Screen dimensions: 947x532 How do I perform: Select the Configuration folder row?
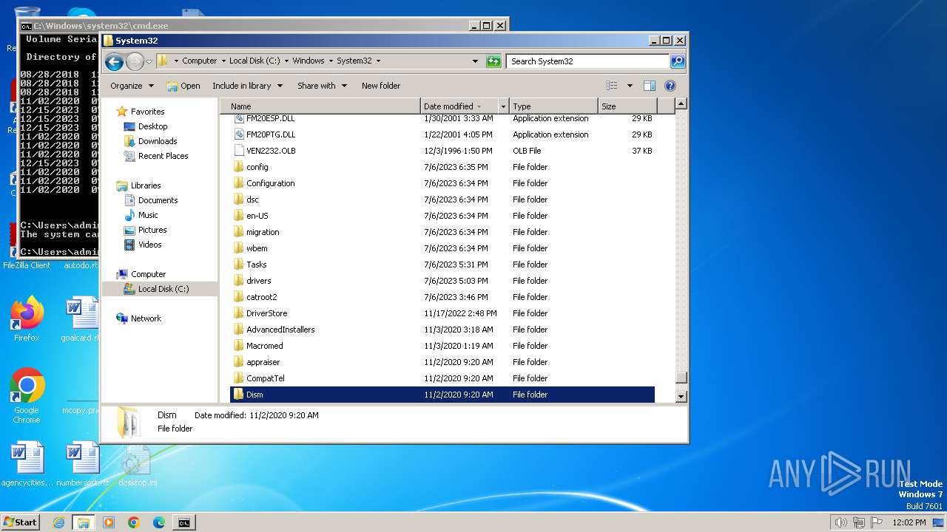click(x=442, y=183)
